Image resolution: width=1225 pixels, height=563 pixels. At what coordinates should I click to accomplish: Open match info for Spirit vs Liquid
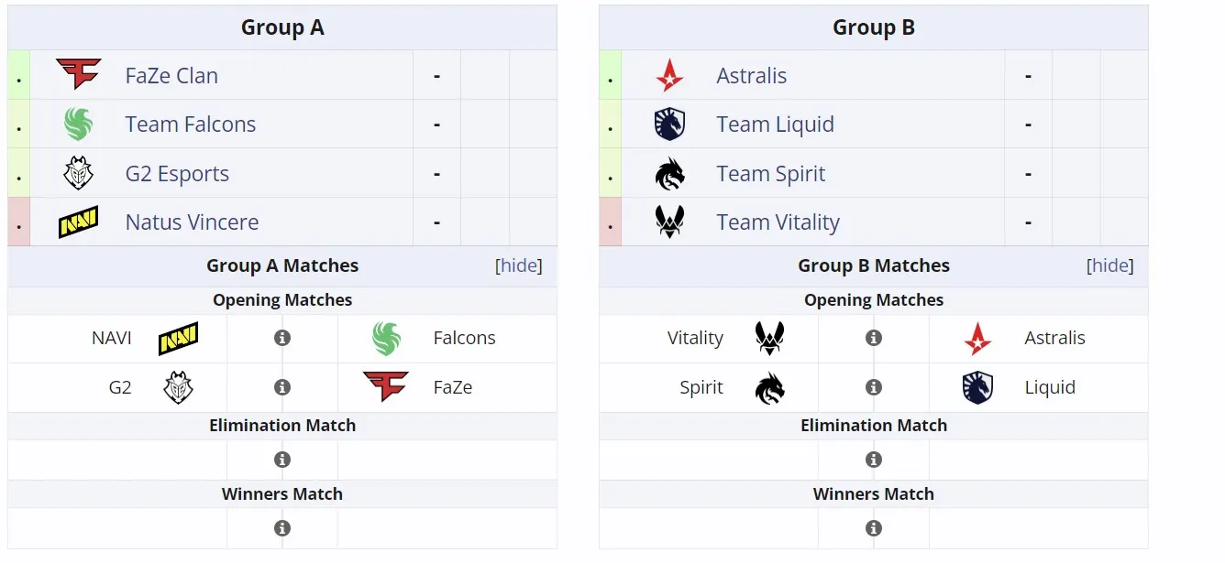(x=874, y=387)
